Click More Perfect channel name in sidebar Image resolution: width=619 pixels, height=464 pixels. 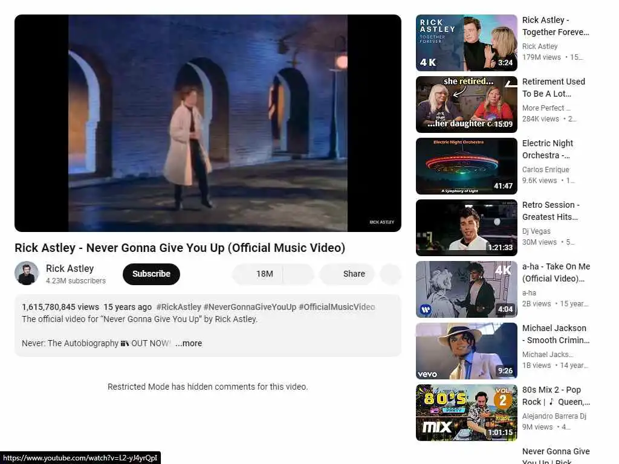[546, 108]
